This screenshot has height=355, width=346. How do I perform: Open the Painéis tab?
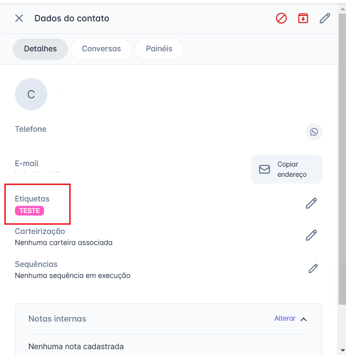159,49
